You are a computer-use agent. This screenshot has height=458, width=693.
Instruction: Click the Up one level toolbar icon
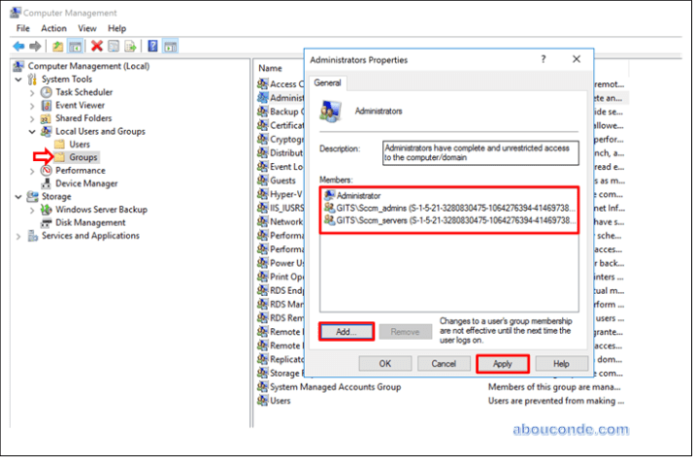[58, 46]
